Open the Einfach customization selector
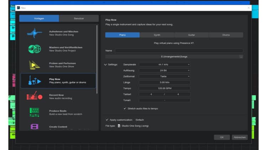Screen dimensions: 267x150 [x=140, y=120]
